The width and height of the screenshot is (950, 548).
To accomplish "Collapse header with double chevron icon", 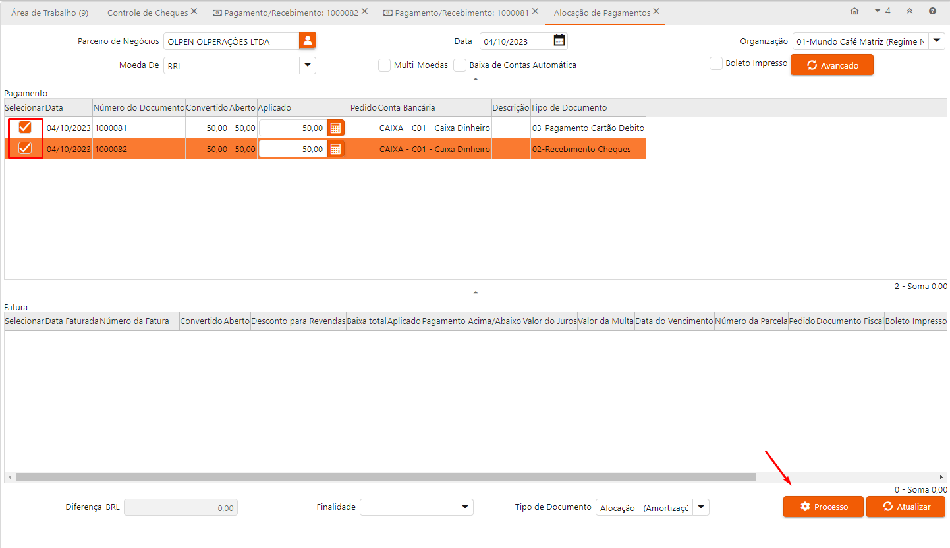I will click(x=910, y=11).
